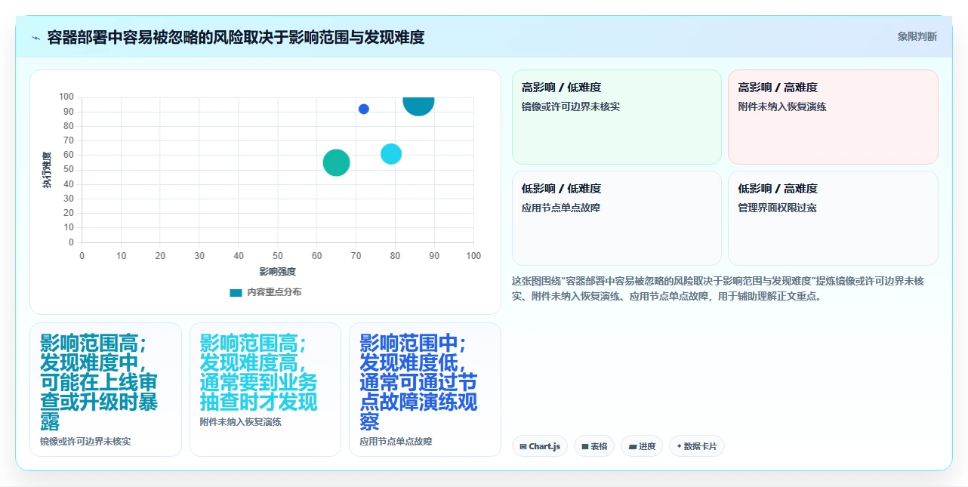Image resolution: width=968 pixels, height=487 pixels.
Task: Toggle the 内容重点分布 legend color box
Action: tap(236, 292)
